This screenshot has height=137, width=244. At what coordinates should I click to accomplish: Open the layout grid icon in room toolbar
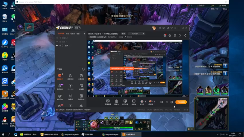(x=175, y=35)
